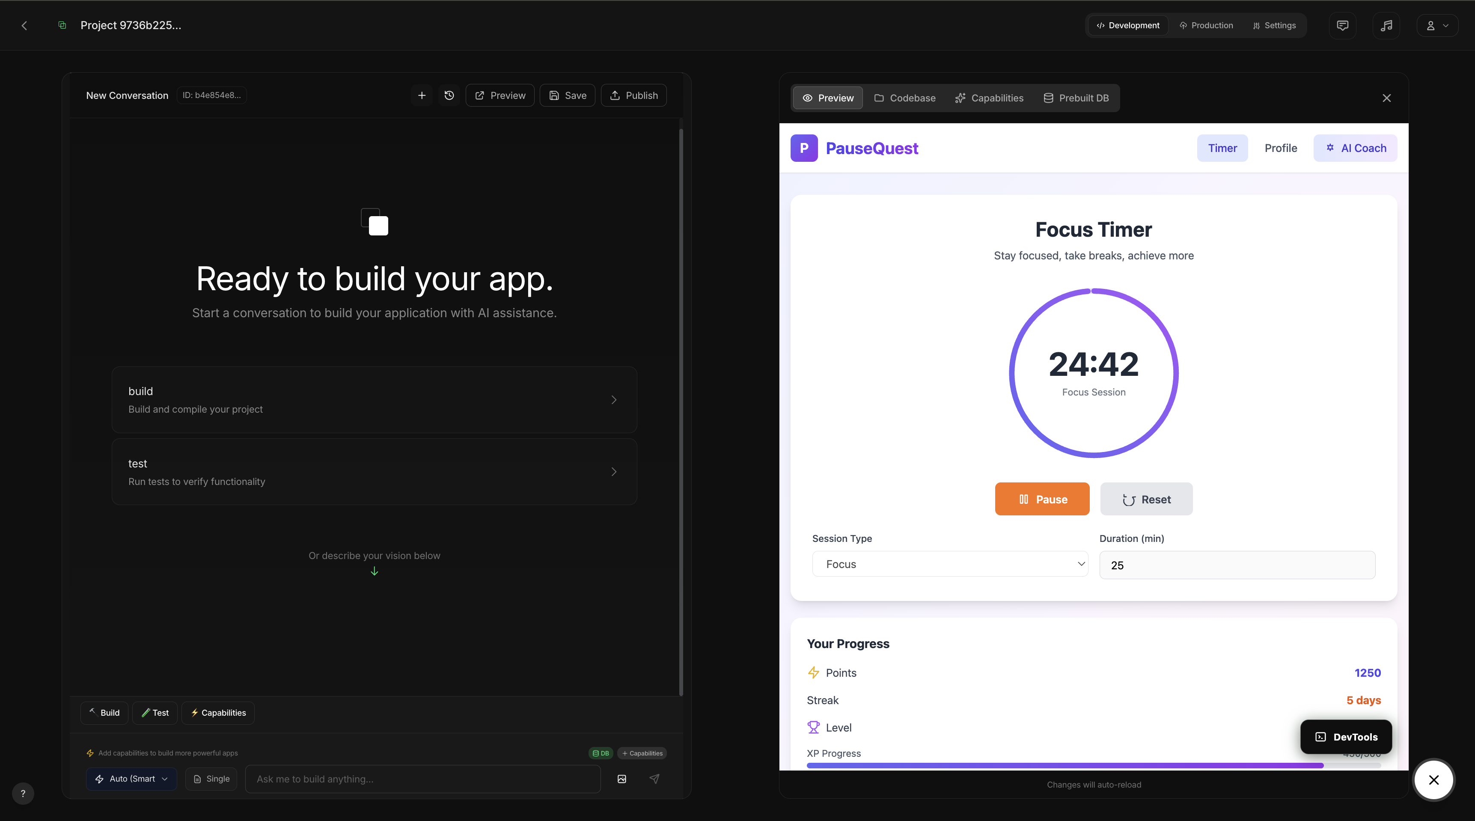The width and height of the screenshot is (1475, 821).
Task: Attach an image using the image icon
Action: tap(621, 779)
